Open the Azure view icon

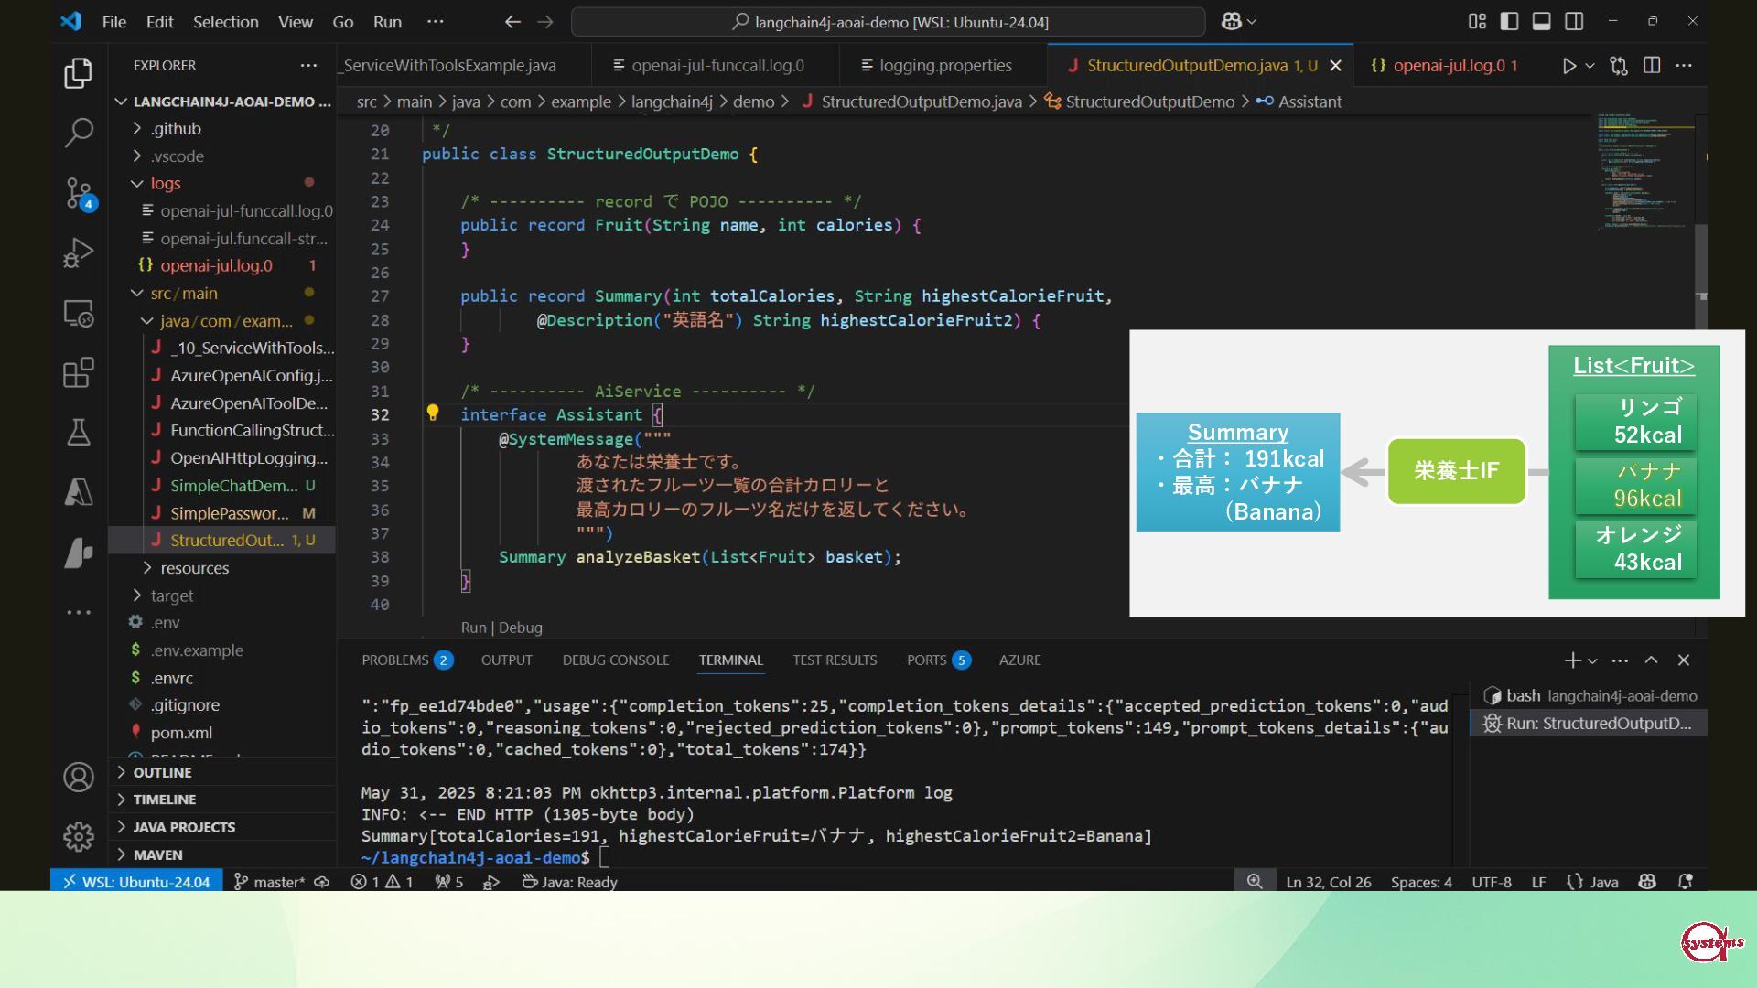[79, 492]
